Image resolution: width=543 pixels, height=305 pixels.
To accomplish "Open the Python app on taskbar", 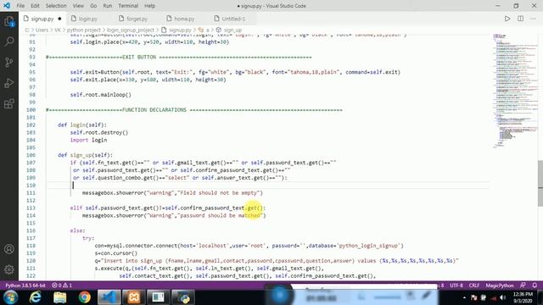I will [x=183, y=297].
